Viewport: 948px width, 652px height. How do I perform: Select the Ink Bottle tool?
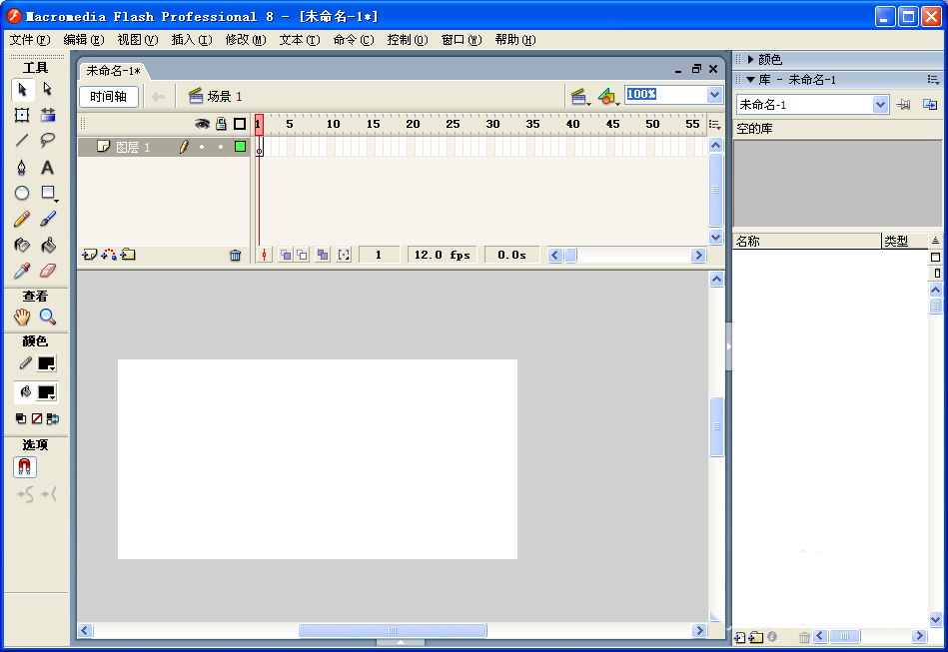(x=22, y=245)
